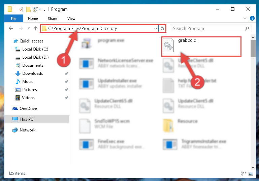Click the pin icon beside Music
Image resolution: width=259 pixels, height=181 pixels.
pyautogui.click(x=66, y=82)
